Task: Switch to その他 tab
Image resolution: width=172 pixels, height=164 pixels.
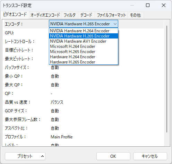Action: point(136,15)
